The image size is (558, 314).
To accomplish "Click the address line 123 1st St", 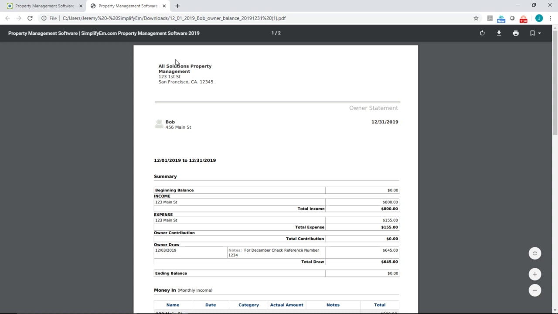I will click(x=169, y=77).
